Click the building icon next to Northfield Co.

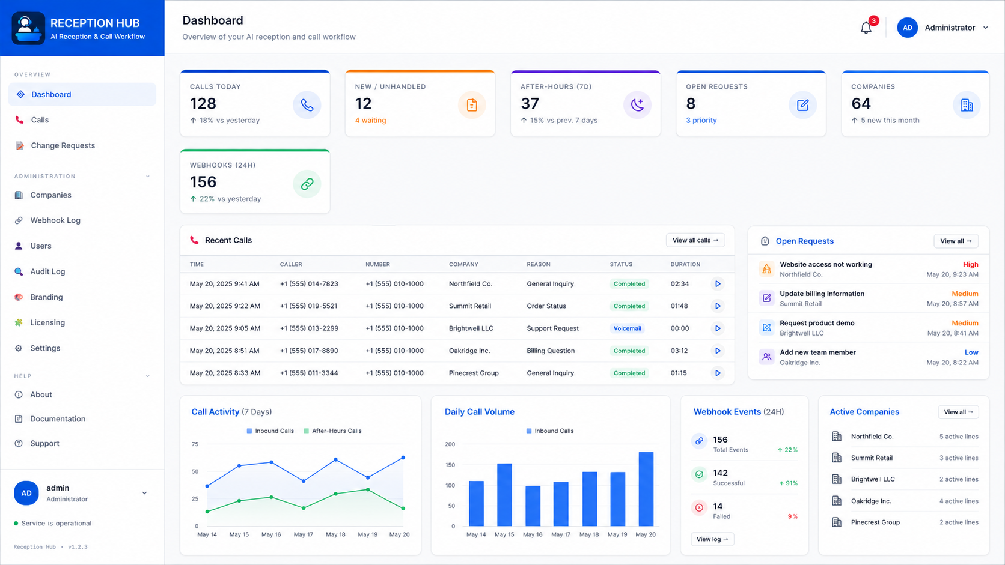click(x=837, y=437)
